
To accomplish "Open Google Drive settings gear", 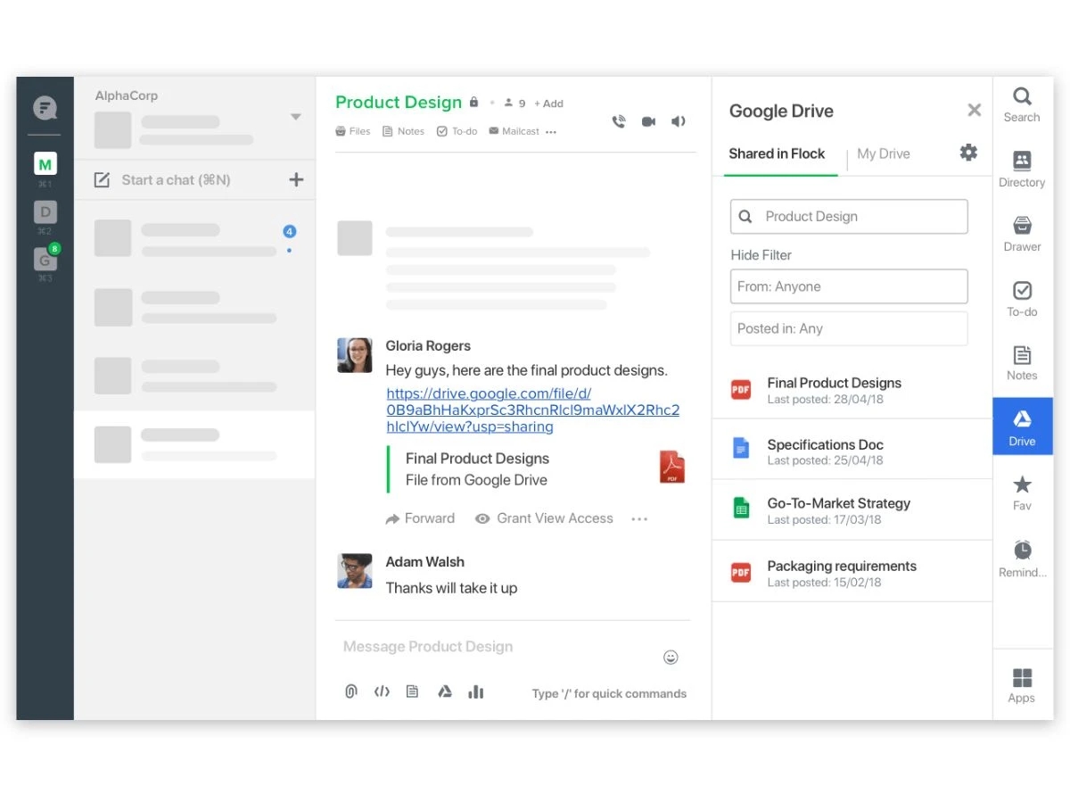I will pos(968,153).
